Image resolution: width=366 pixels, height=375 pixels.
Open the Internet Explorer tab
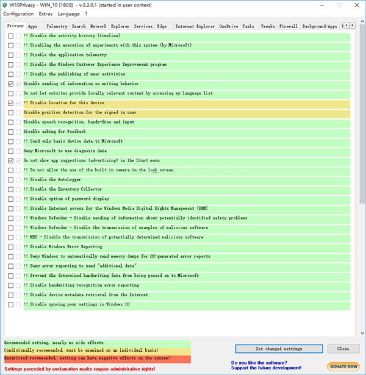[x=195, y=27]
